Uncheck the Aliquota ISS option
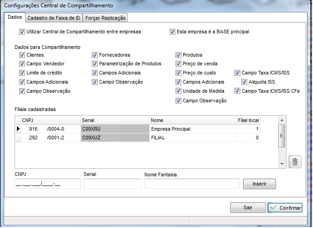313x228 pixels. (244, 82)
